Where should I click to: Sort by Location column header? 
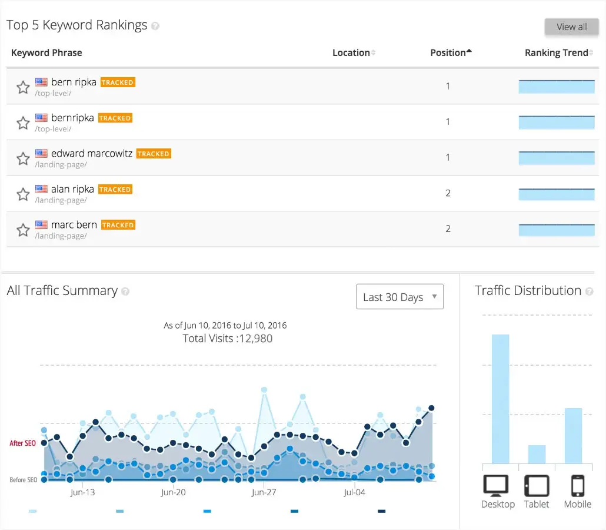pos(354,52)
